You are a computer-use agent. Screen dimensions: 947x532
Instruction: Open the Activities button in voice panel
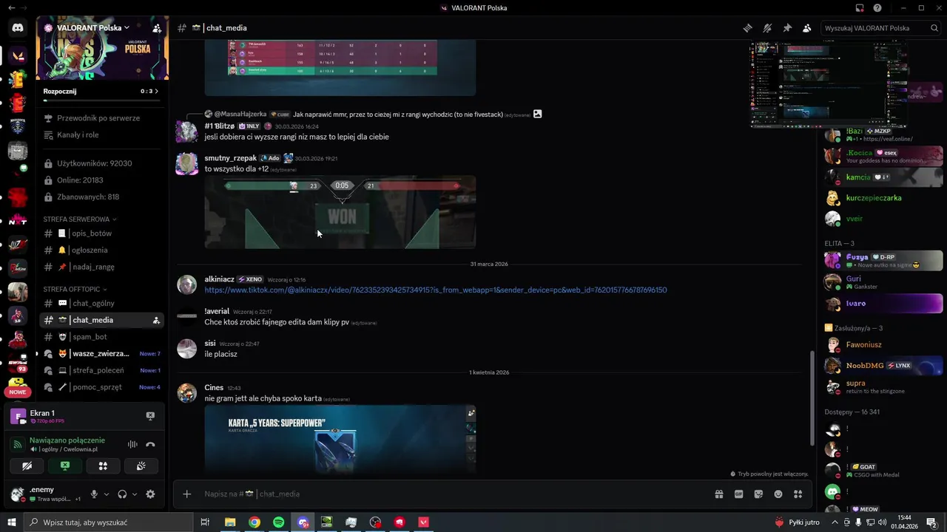click(103, 465)
